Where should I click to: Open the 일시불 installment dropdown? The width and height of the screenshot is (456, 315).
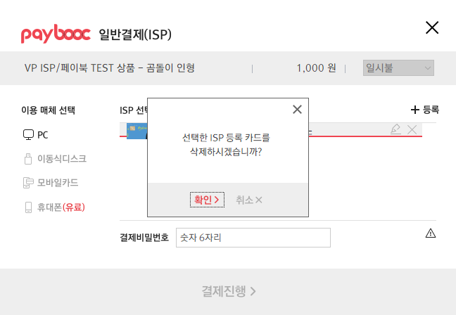398,68
